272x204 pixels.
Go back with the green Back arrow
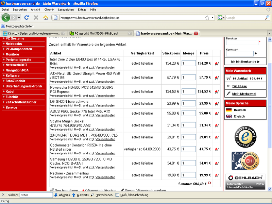click(x=6, y=18)
